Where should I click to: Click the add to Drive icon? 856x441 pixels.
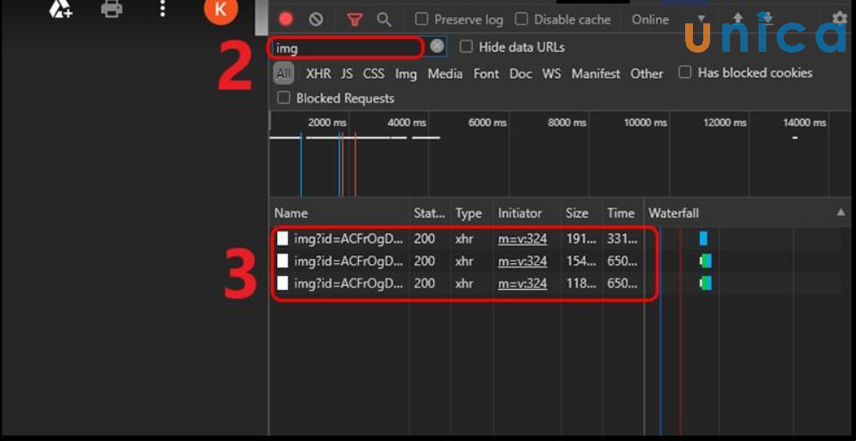click(x=60, y=8)
